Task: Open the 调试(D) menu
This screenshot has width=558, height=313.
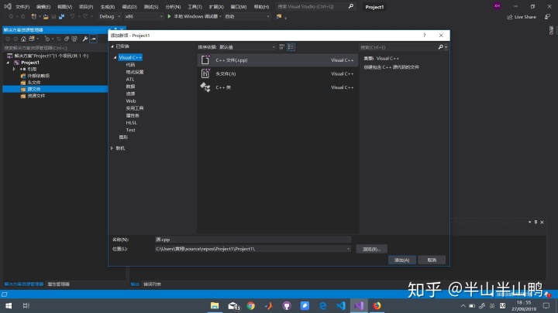Action: [x=129, y=7]
